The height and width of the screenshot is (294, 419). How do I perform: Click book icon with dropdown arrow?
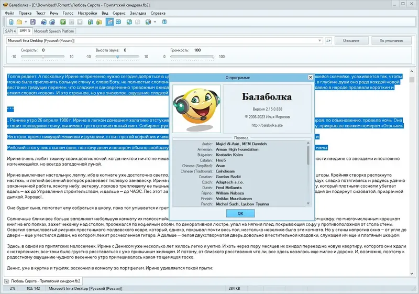coord(148,22)
